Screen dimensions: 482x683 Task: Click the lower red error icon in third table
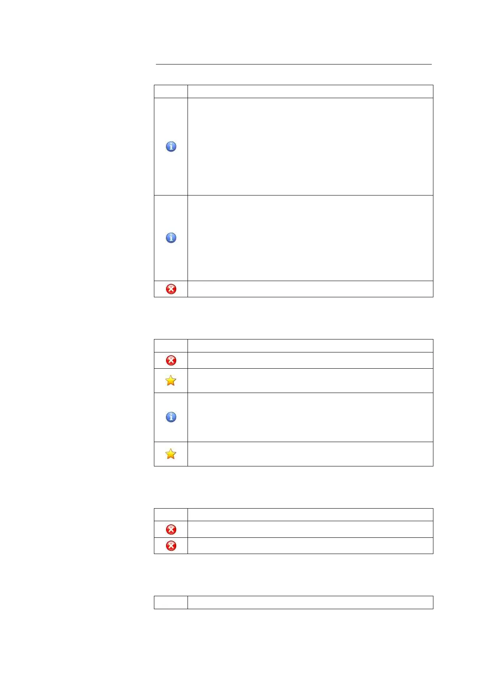[171, 546]
